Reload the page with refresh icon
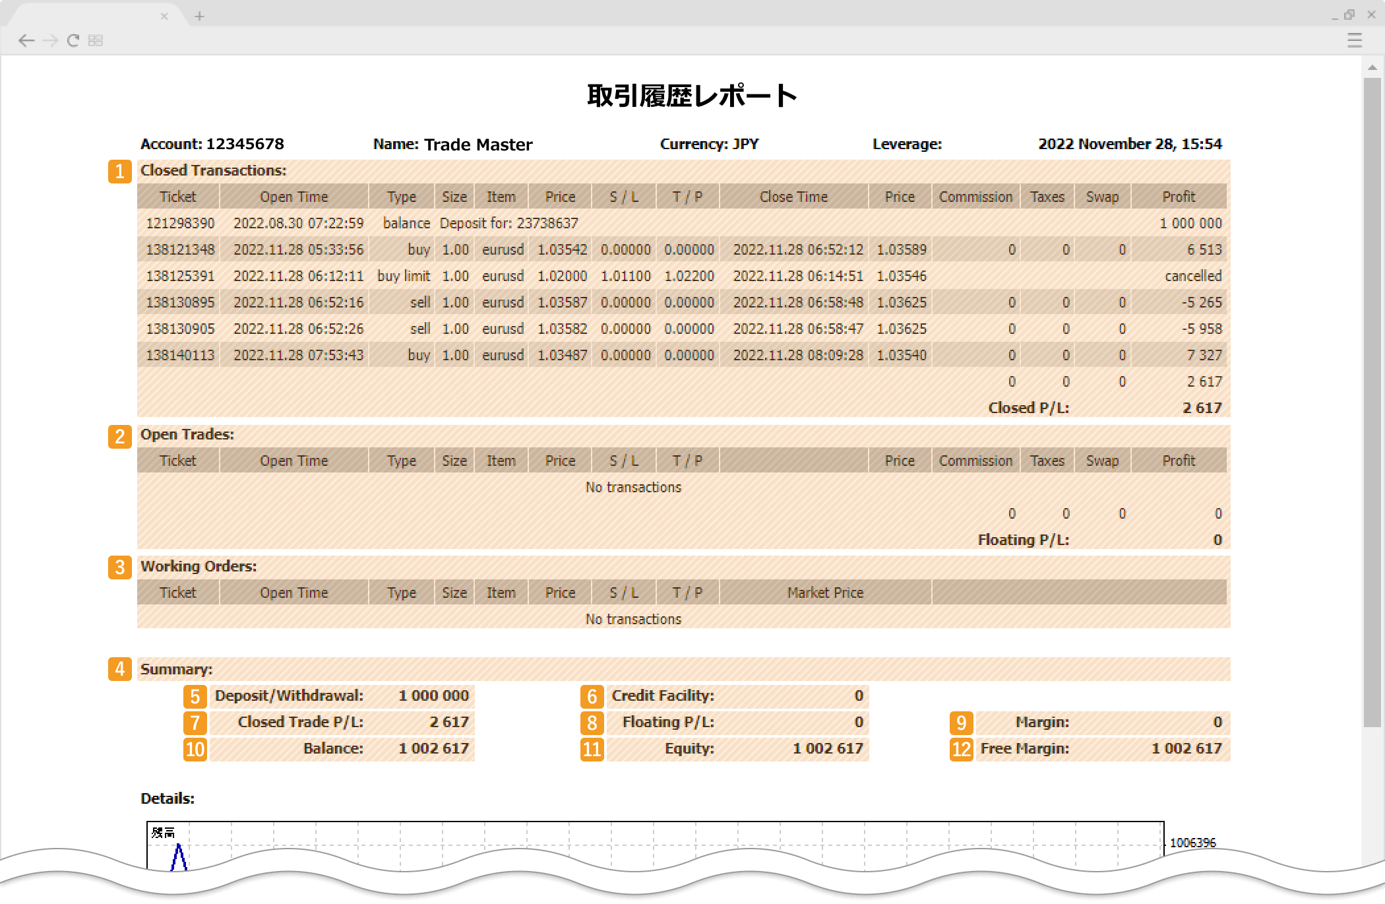Viewport: 1385px width, 904px height. [x=73, y=41]
